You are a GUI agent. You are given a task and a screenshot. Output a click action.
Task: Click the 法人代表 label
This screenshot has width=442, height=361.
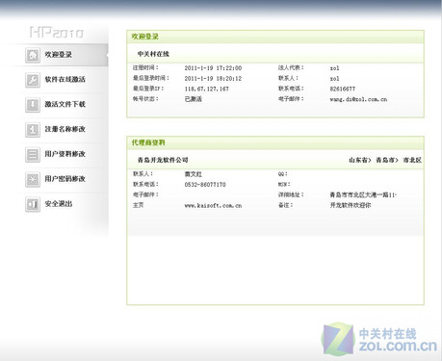(x=291, y=67)
